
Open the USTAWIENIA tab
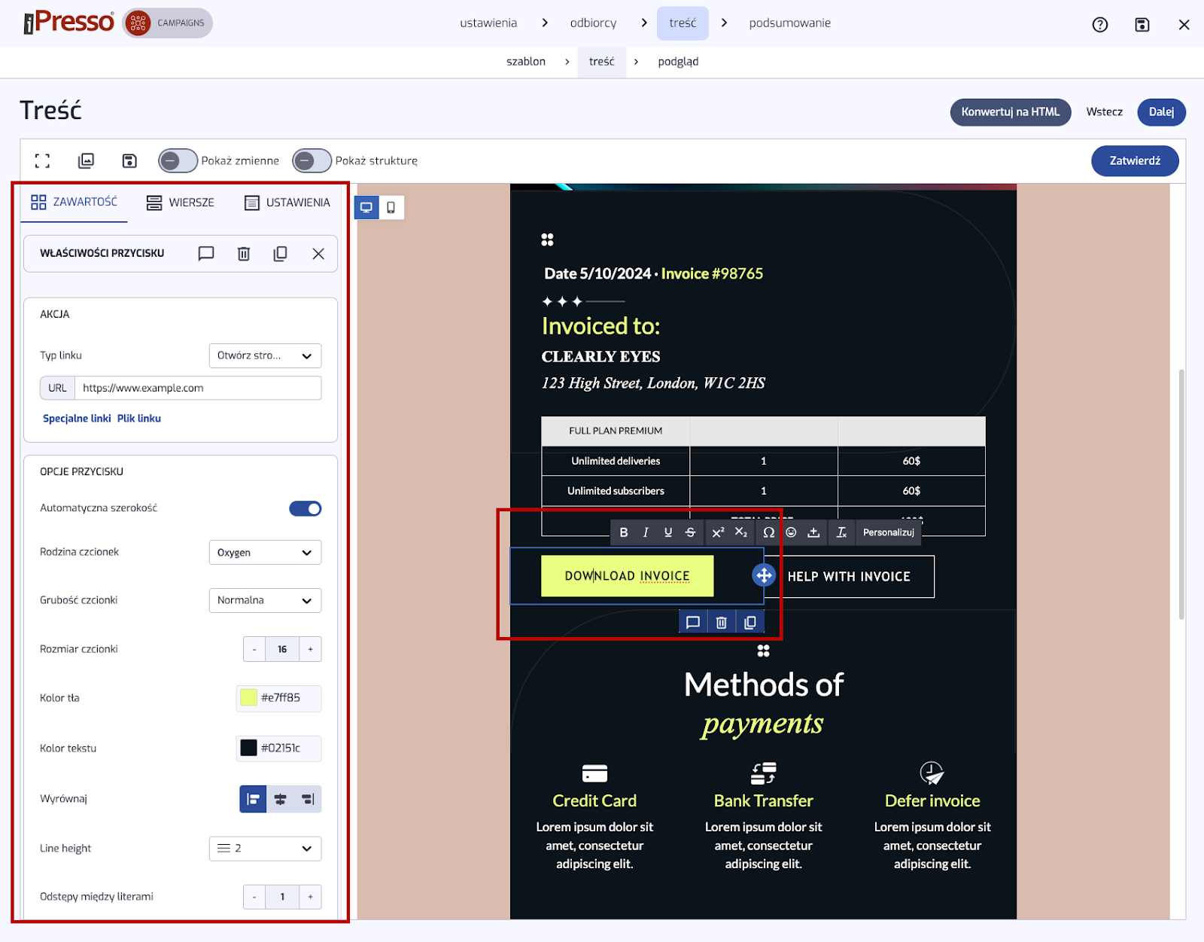click(287, 203)
